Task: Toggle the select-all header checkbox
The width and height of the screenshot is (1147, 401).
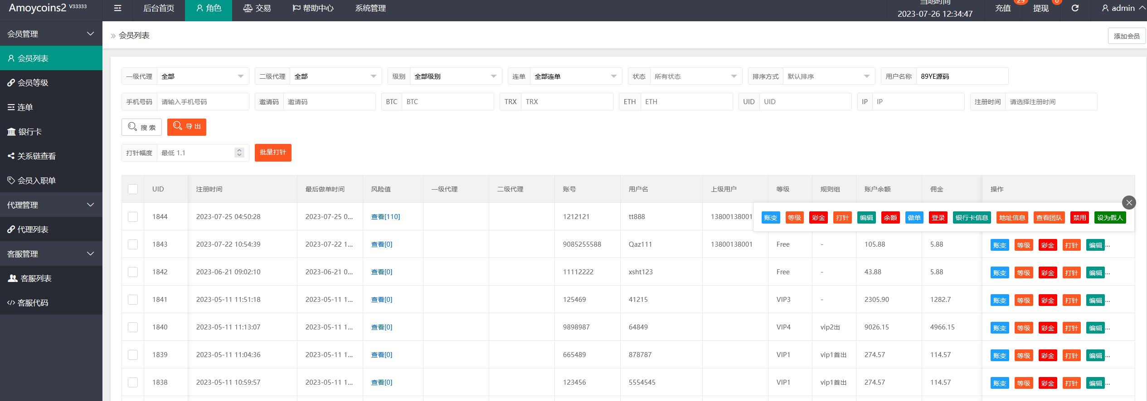Action: (133, 189)
